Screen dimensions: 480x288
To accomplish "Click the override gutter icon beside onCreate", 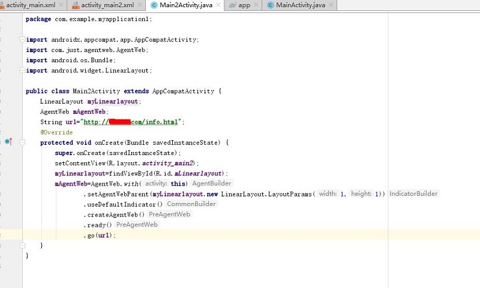I will pyautogui.click(x=8, y=141).
